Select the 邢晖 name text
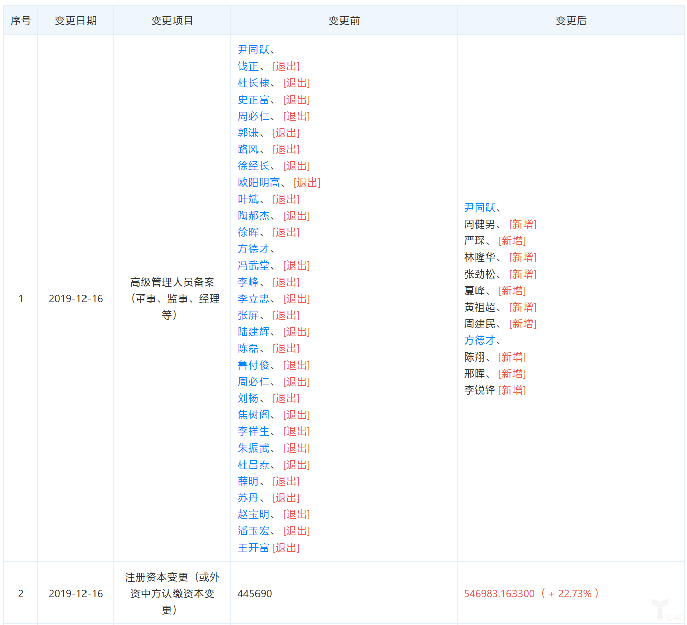687x625 pixels. (x=475, y=374)
